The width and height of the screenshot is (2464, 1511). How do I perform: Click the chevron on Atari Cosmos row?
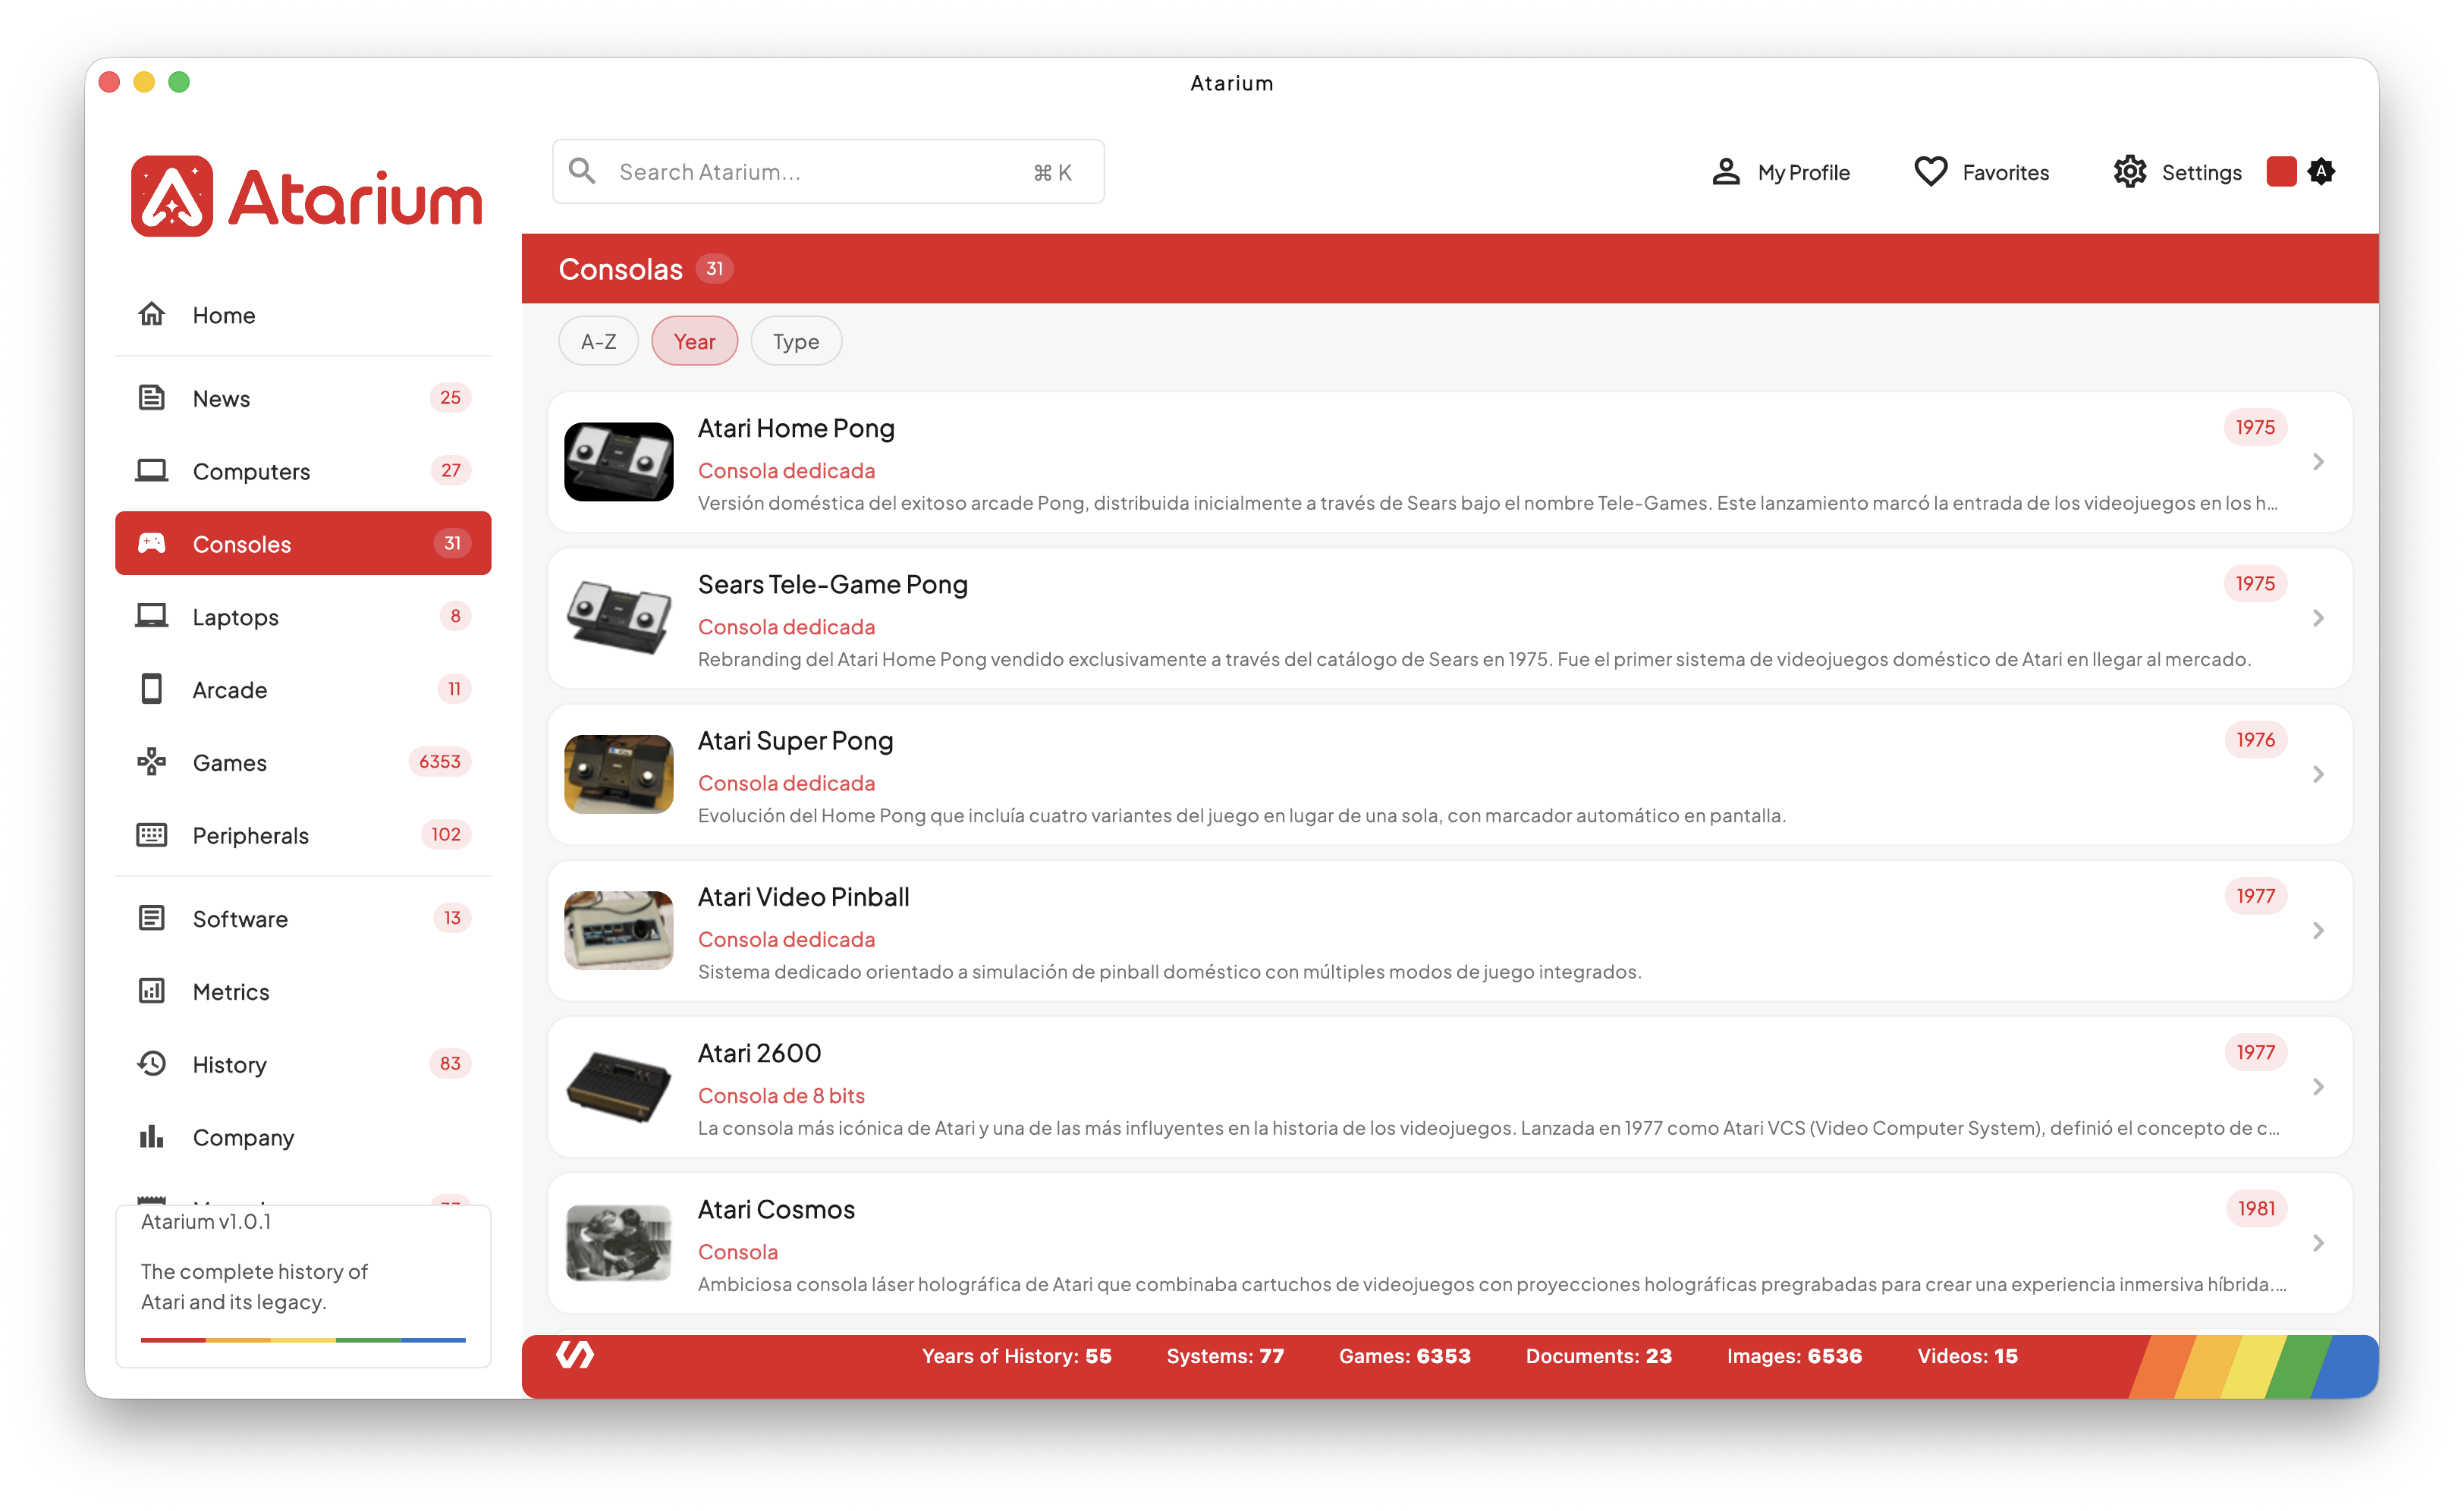[x=2318, y=1243]
